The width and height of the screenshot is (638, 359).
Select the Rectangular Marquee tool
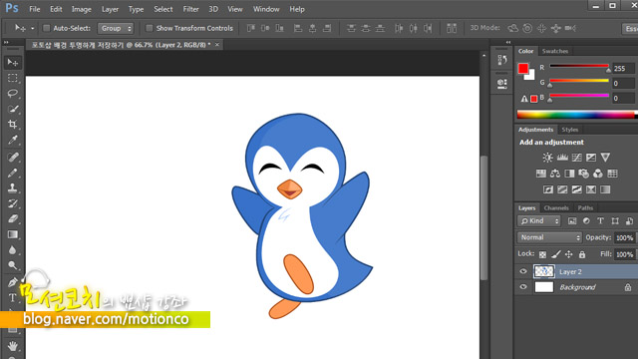13,78
